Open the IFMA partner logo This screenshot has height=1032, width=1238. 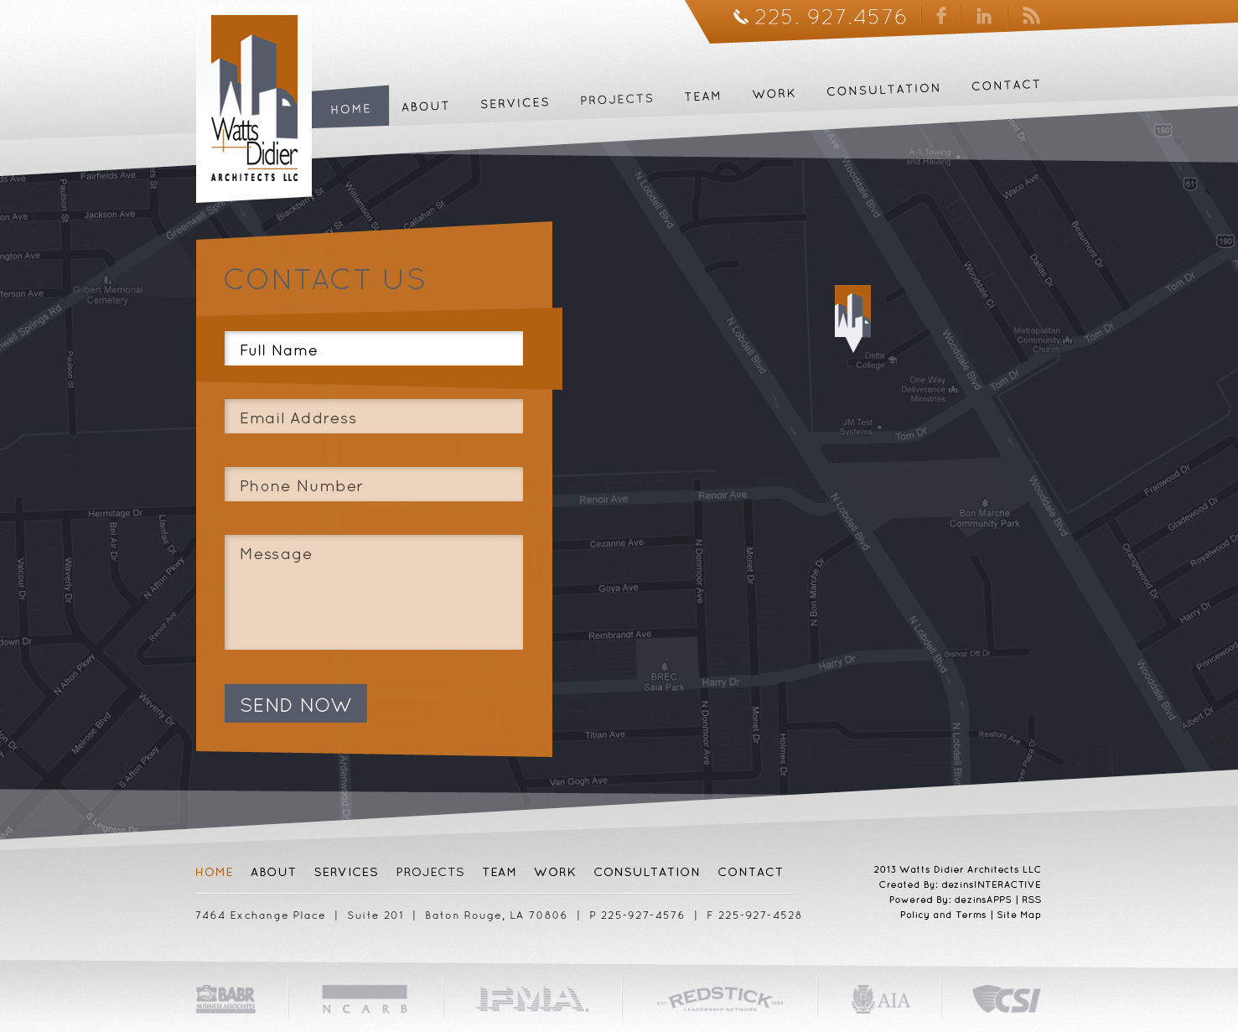tap(532, 998)
